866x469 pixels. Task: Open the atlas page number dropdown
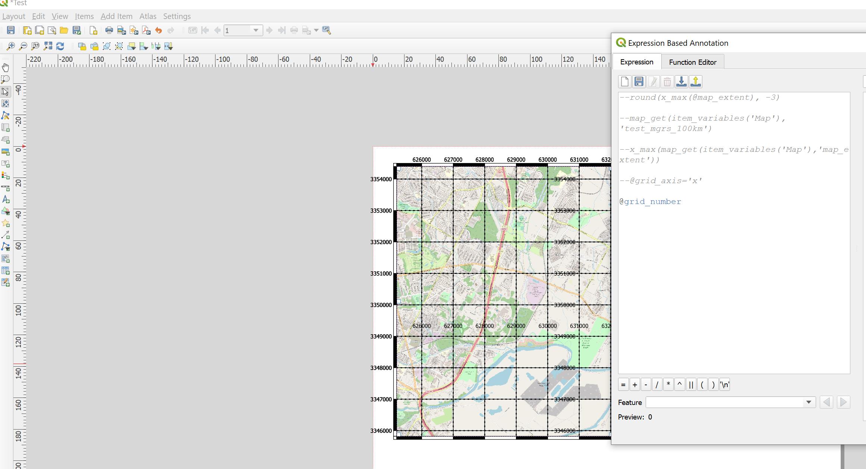pyautogui.click(x=256, y=31)
